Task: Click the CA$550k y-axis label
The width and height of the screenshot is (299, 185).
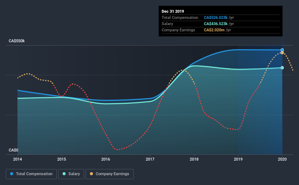Action: tap(17, 41)
